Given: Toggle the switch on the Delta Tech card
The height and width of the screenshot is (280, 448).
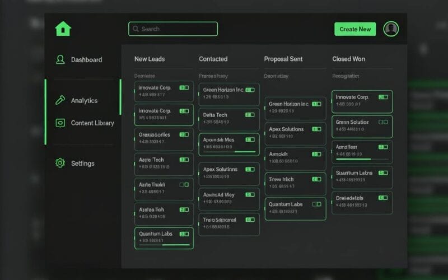Looking at the screenshot, I should coord(250,115).
